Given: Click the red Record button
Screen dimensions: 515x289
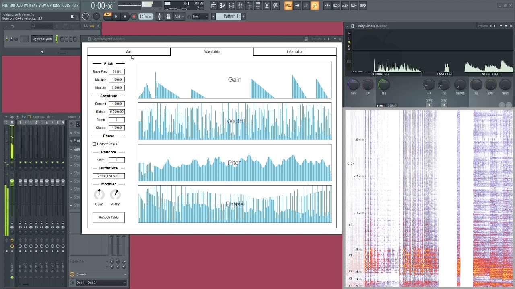Looking at the screenshot, I should click(134, 16).
